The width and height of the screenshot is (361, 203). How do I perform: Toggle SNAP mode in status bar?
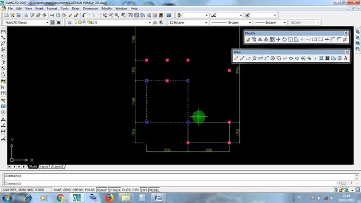pos(58,190)
